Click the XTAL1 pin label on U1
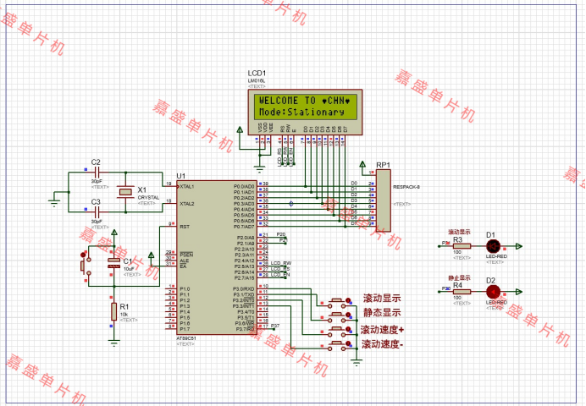This screenshot has height=406, width=586. [x=187, y=187]
